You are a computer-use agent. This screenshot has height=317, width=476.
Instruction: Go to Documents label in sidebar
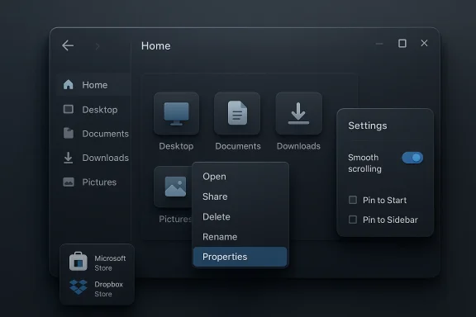(105, 134)
